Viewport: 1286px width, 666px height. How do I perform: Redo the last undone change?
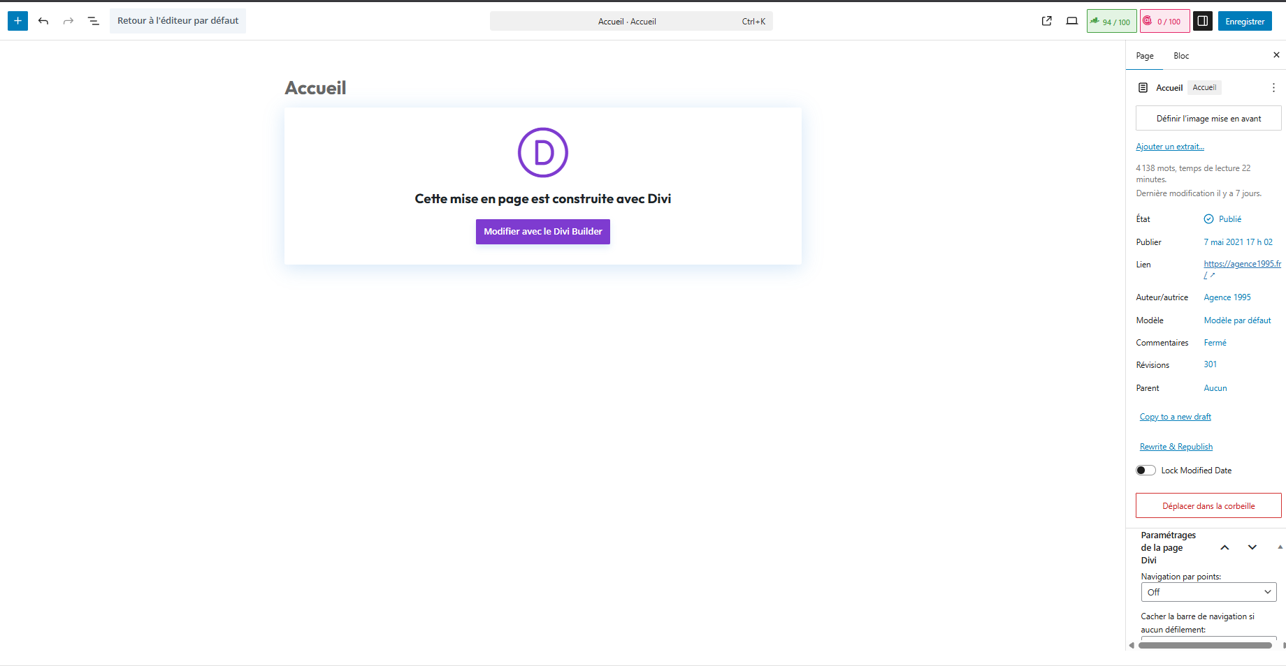(x=68, y=21)
